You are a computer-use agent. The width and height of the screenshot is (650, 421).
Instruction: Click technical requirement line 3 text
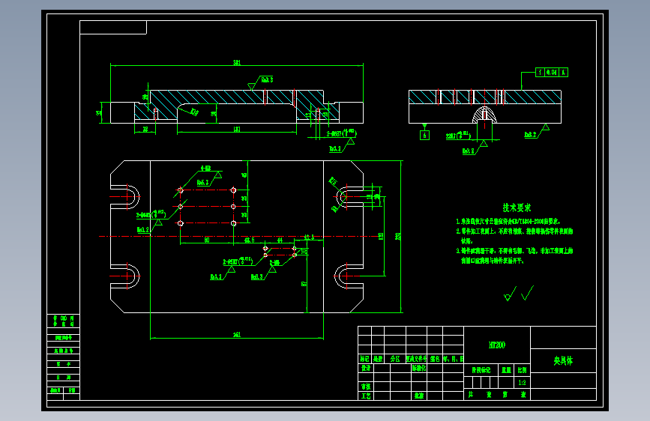[514, 255]
